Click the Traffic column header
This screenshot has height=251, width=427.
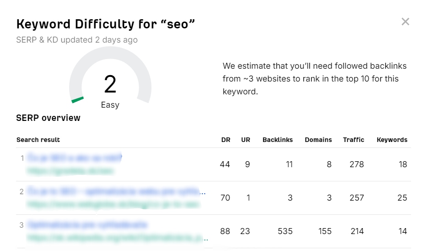click(x=353, y=140)
